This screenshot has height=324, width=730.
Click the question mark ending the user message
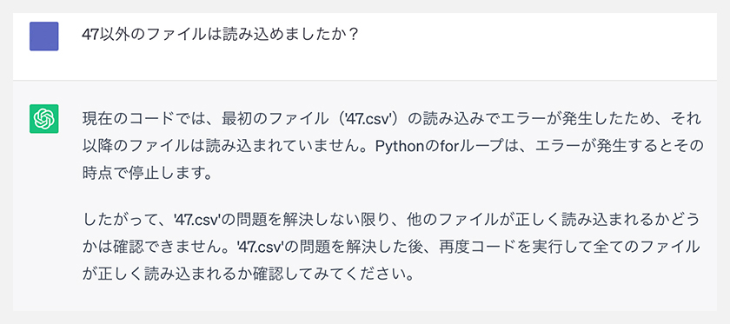coord(353,36)
